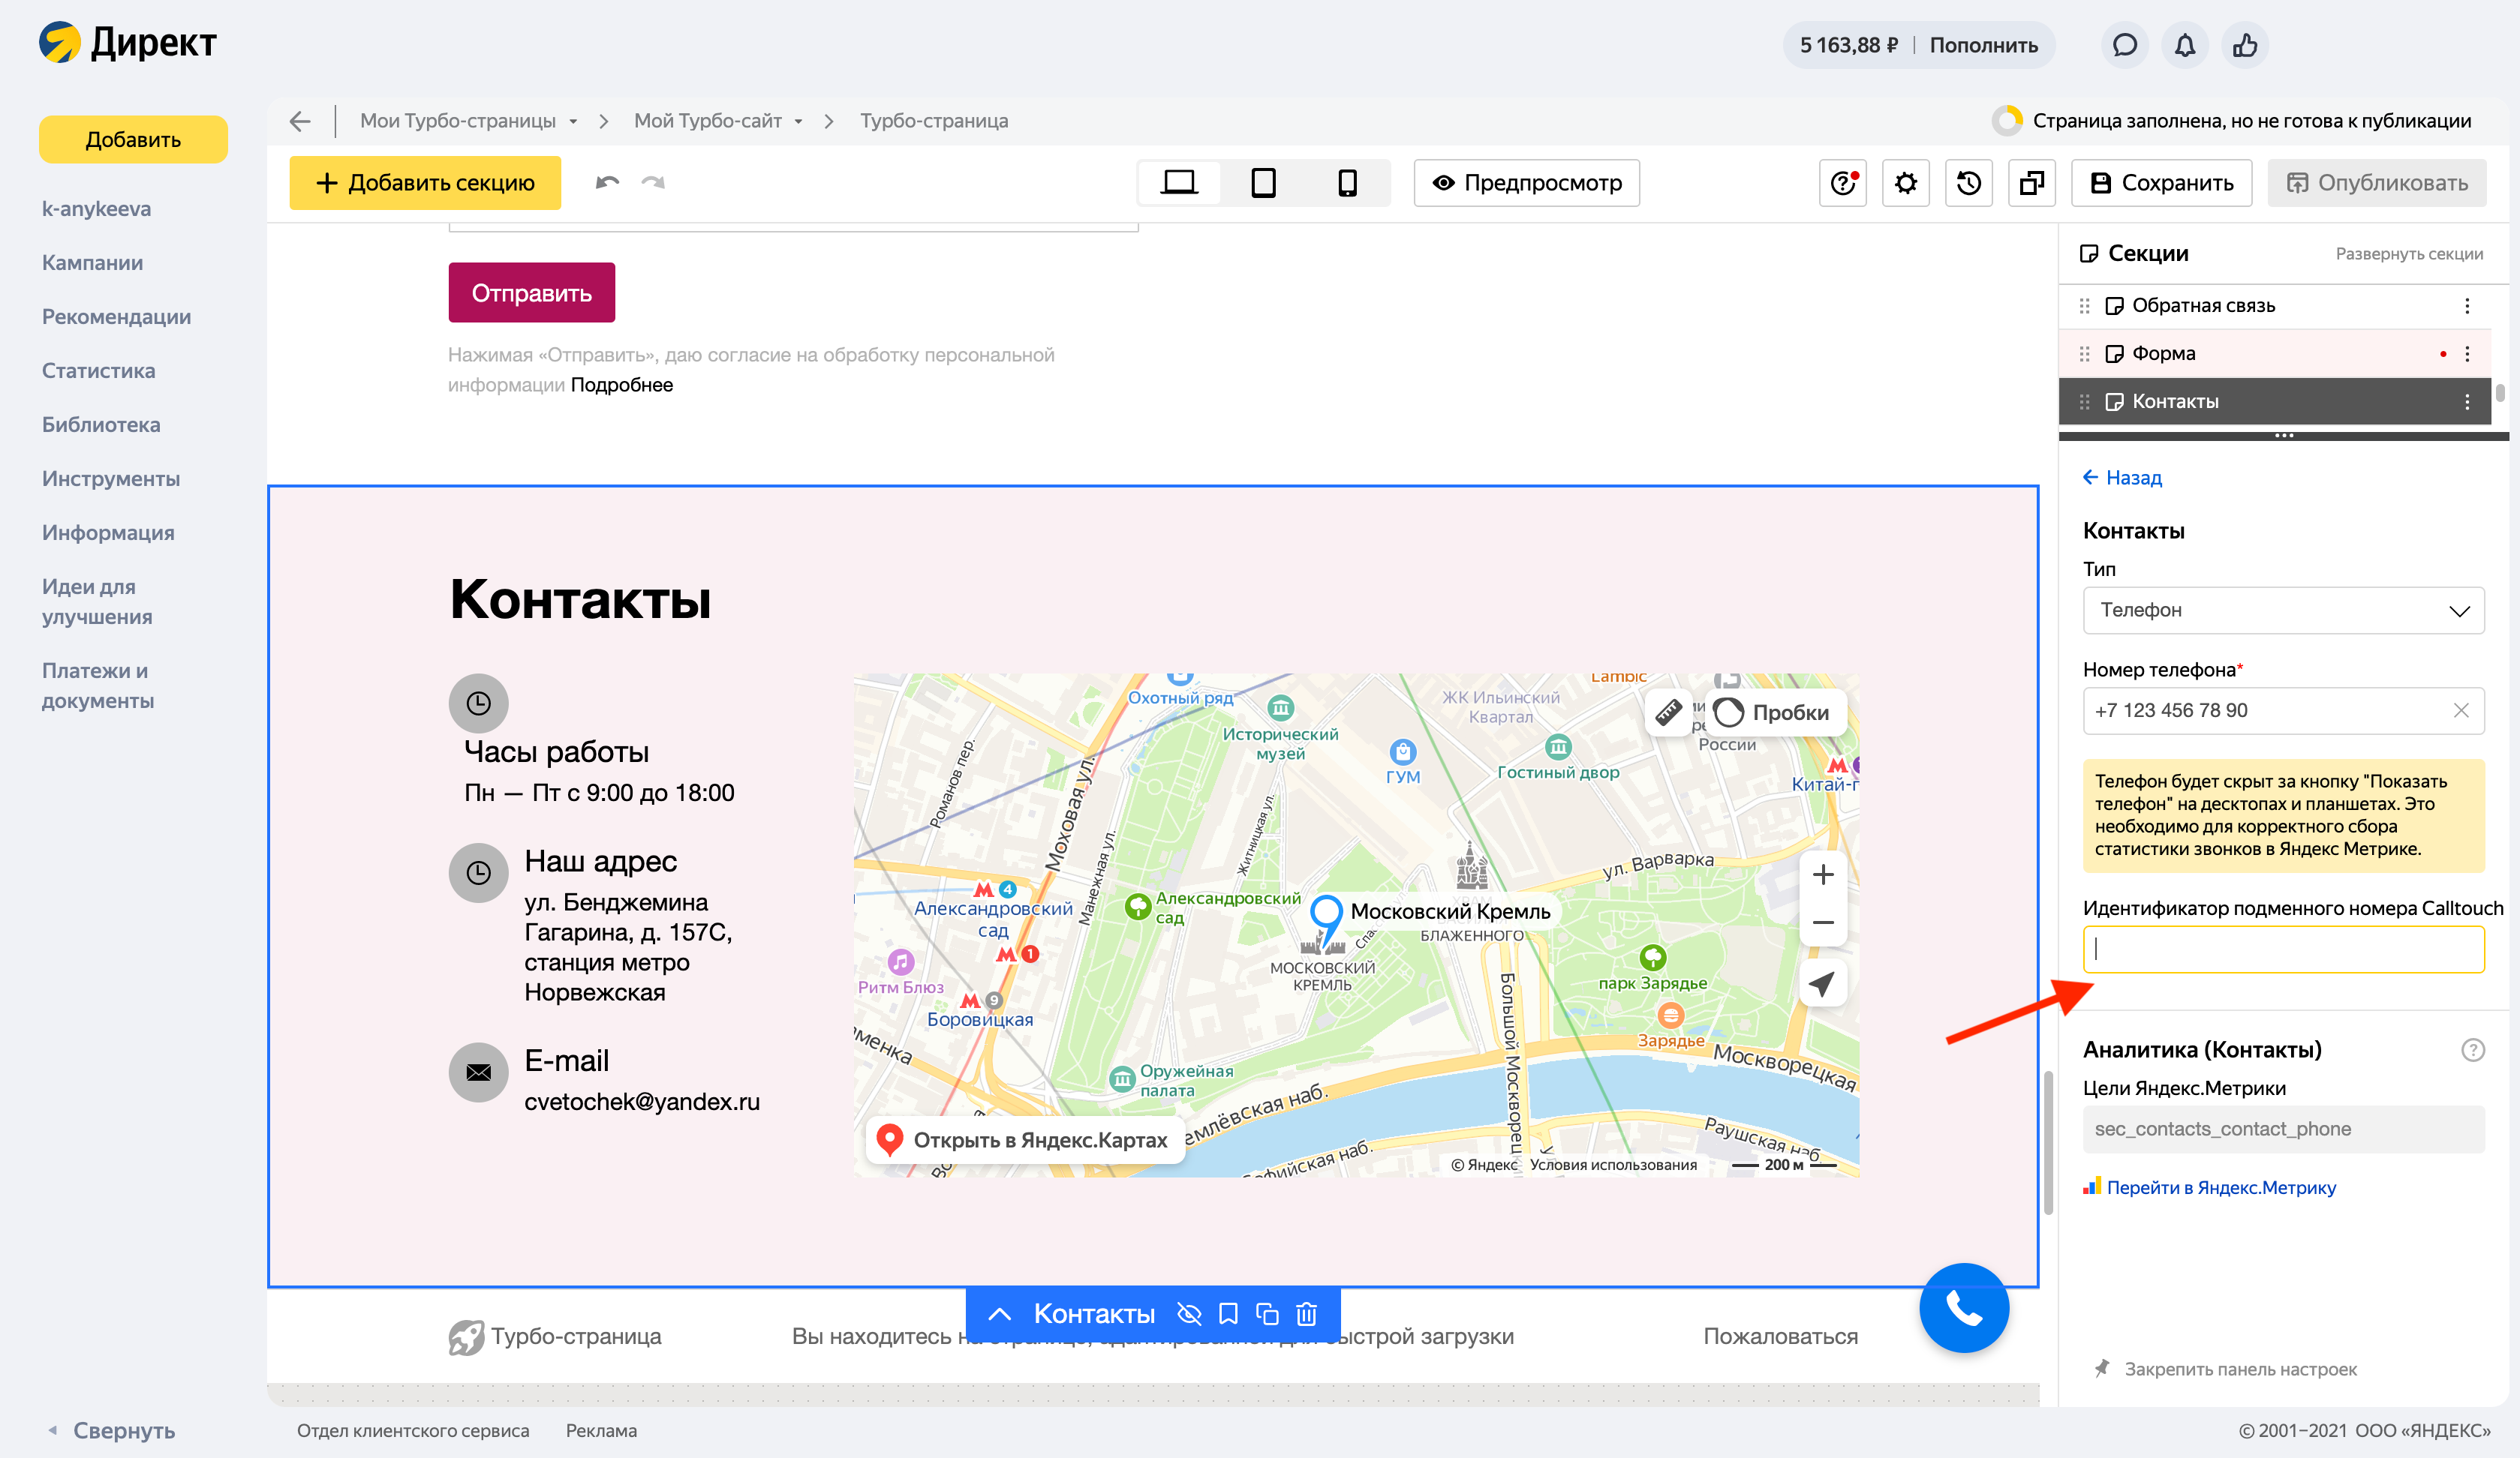
Task: Open Рекомендации in sidebar
Action: (116, 316)
